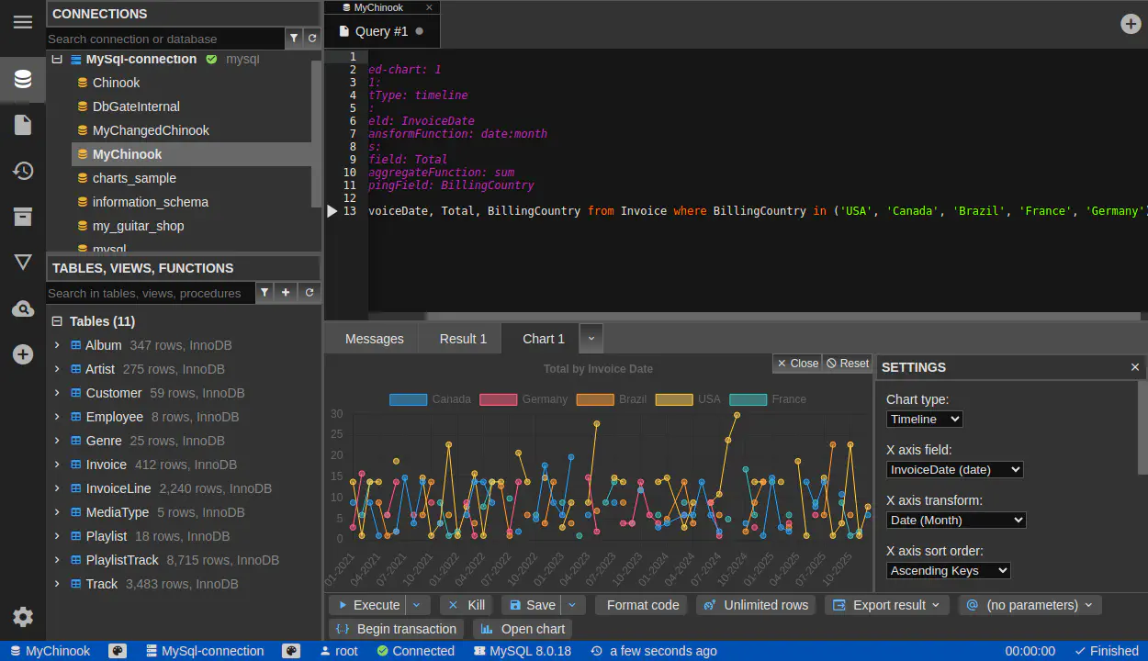Expand the Invoice table node
This screenshot has height=661, width=1148.
click(x=57, y=465)
